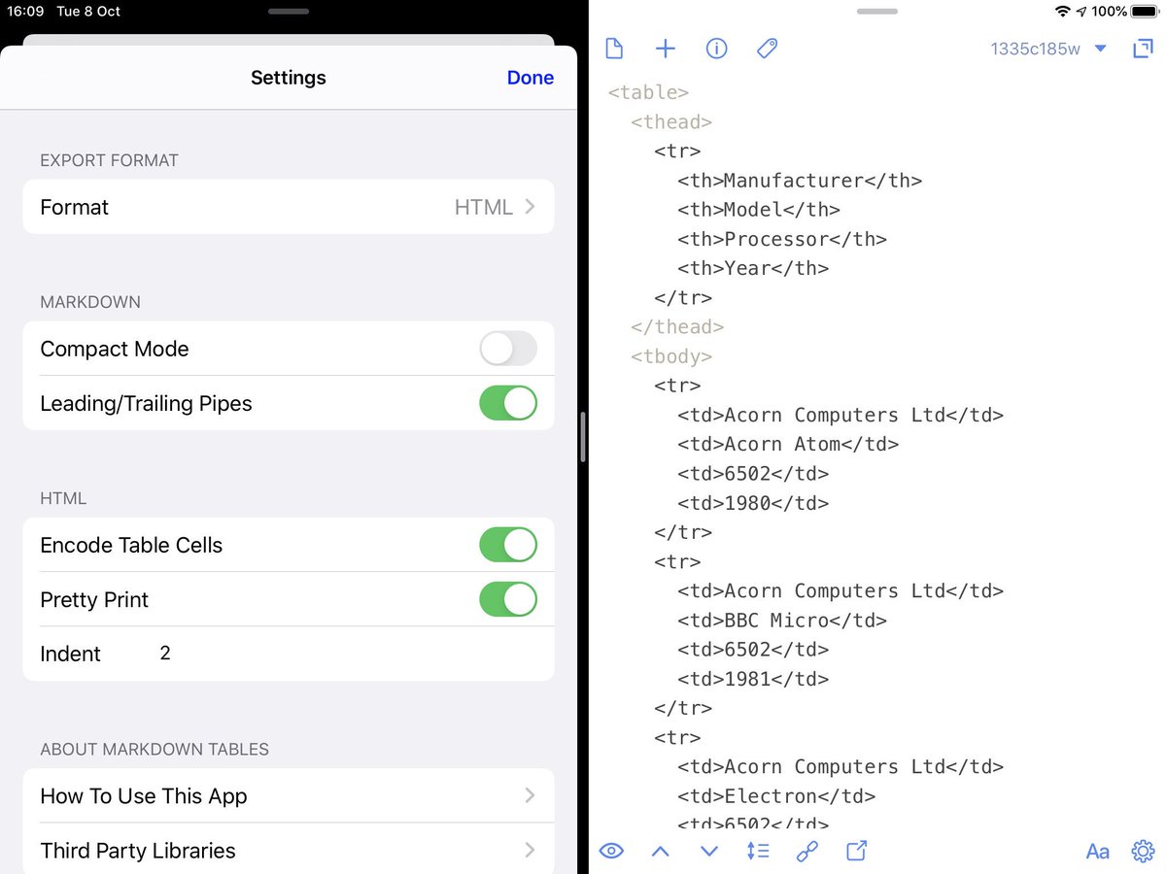Image resolution: width=1166 pixels, height=874 pixels.
Task: Open the Format HTML row
Action: [289, 207]
